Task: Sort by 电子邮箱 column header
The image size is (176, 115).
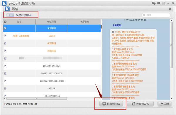Action: pos(85,22)
